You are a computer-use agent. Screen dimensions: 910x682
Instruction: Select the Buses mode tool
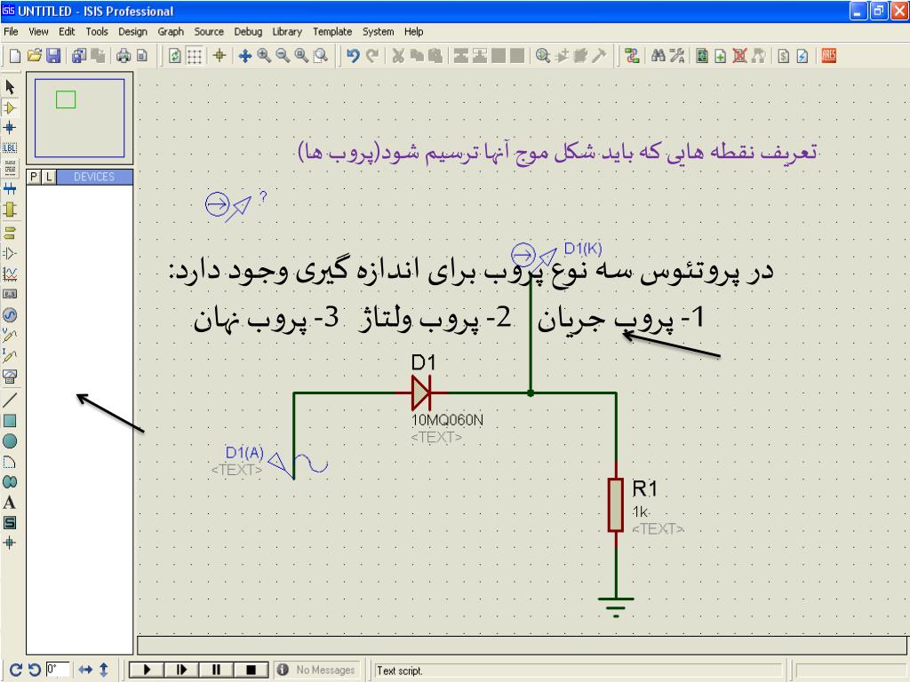(x=10, y=188)
